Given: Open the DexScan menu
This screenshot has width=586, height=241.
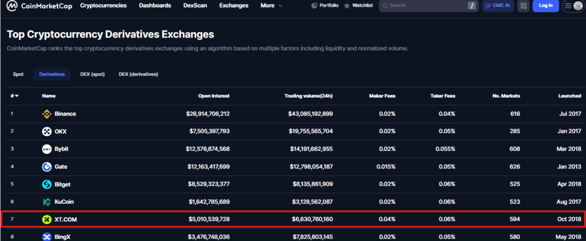Looking at the screenshot, I should 195,6.
